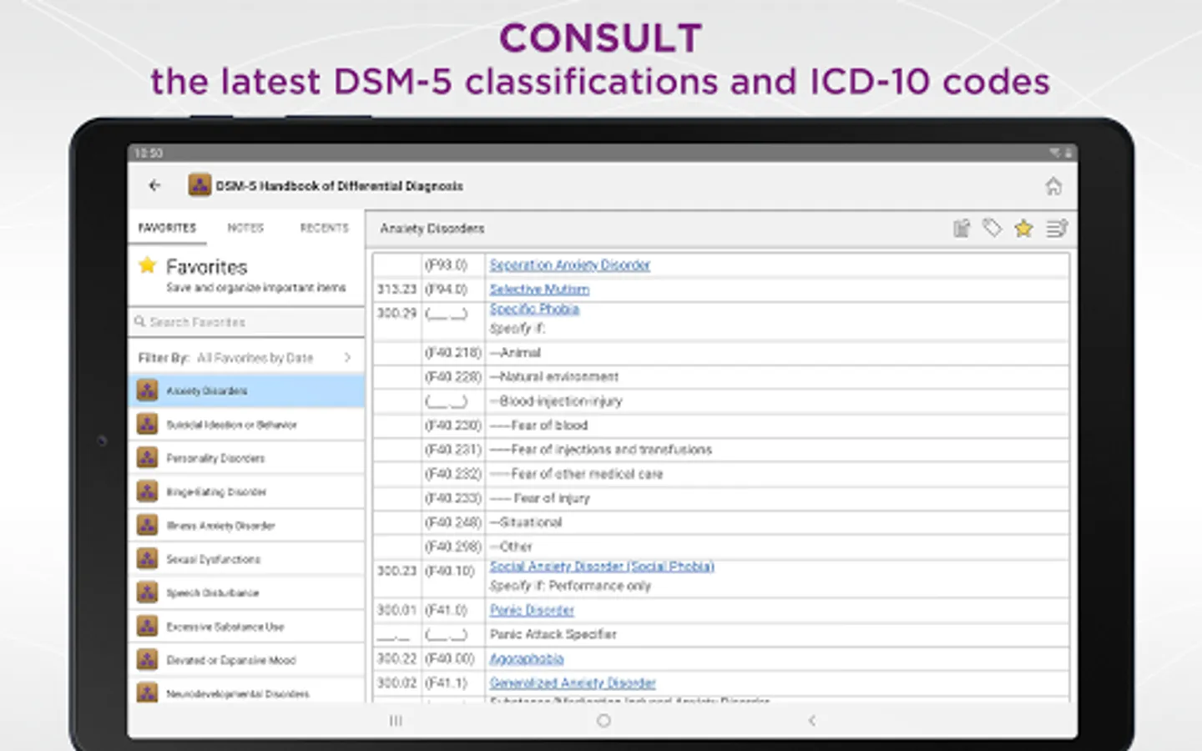This screenshot has height=751, width=1202.
Task: Click the Situational specifier text
Action: (526, 522)
